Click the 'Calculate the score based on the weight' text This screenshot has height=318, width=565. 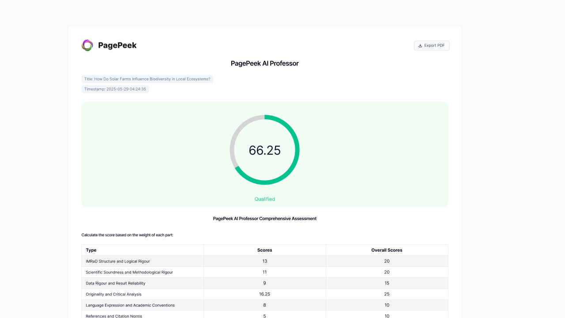click(128, 235)
